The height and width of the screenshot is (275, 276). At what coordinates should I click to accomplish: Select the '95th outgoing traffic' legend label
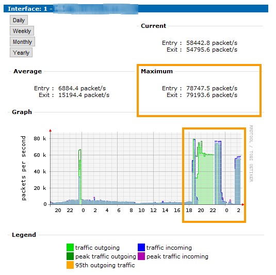(x=105, y=265)
